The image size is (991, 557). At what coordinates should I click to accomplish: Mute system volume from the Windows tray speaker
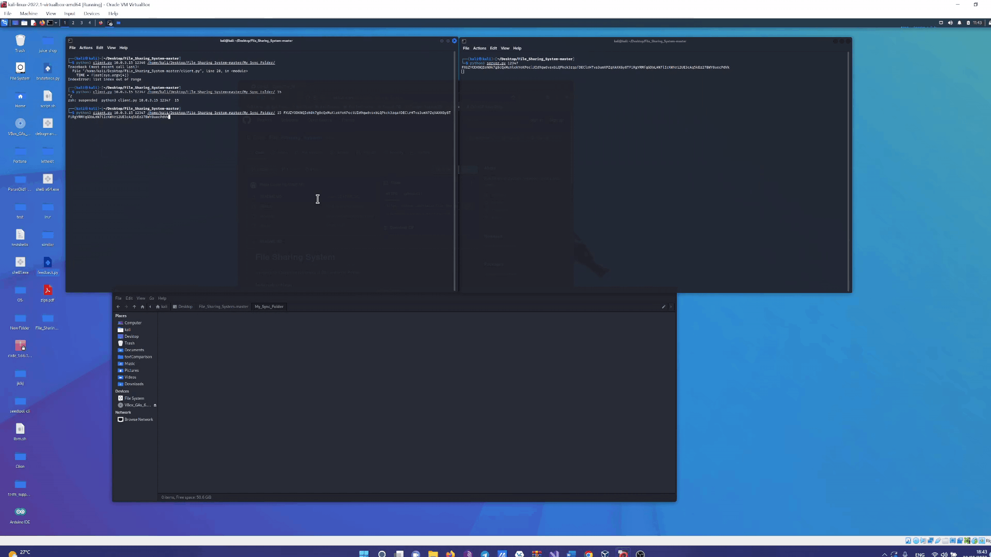click(945, 553)
